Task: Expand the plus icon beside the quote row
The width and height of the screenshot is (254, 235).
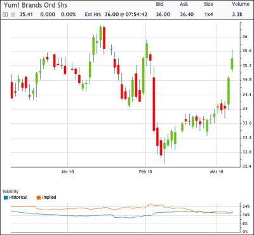Action: click(x=6, y=15)
